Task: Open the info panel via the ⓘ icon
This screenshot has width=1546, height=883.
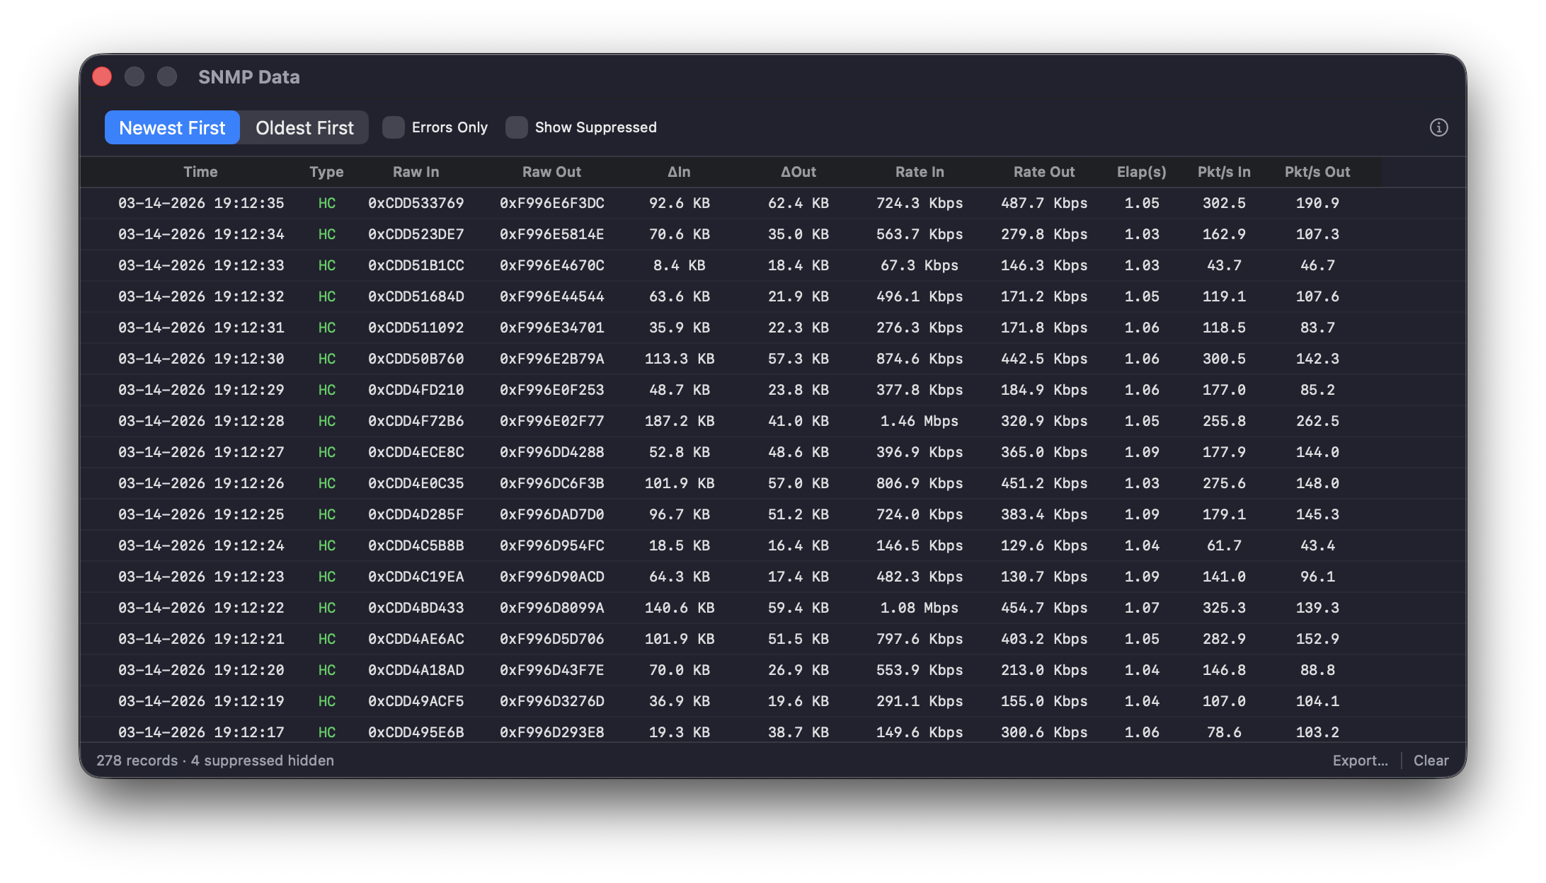Action: tap(1438, 127)
